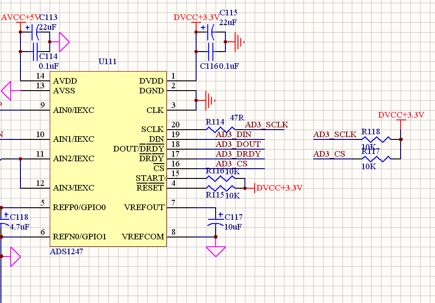The height and width of the screenshot is (303, 435).
Task: Select the 0.1uF value under C114
Action: click(x=49, y=66)
